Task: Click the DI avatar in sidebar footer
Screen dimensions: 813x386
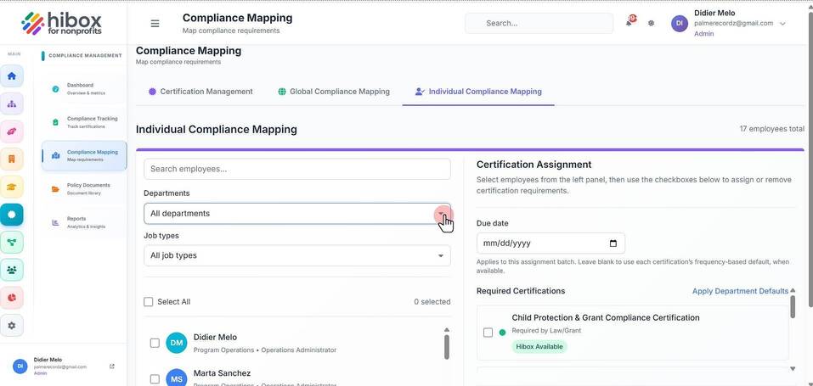Action: [20, 366]
